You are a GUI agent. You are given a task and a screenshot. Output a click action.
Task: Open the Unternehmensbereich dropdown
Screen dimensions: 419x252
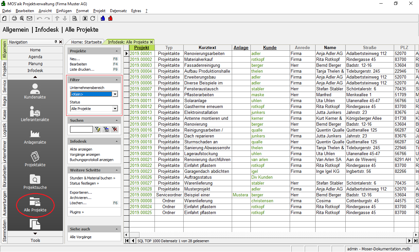coord(115,94)
